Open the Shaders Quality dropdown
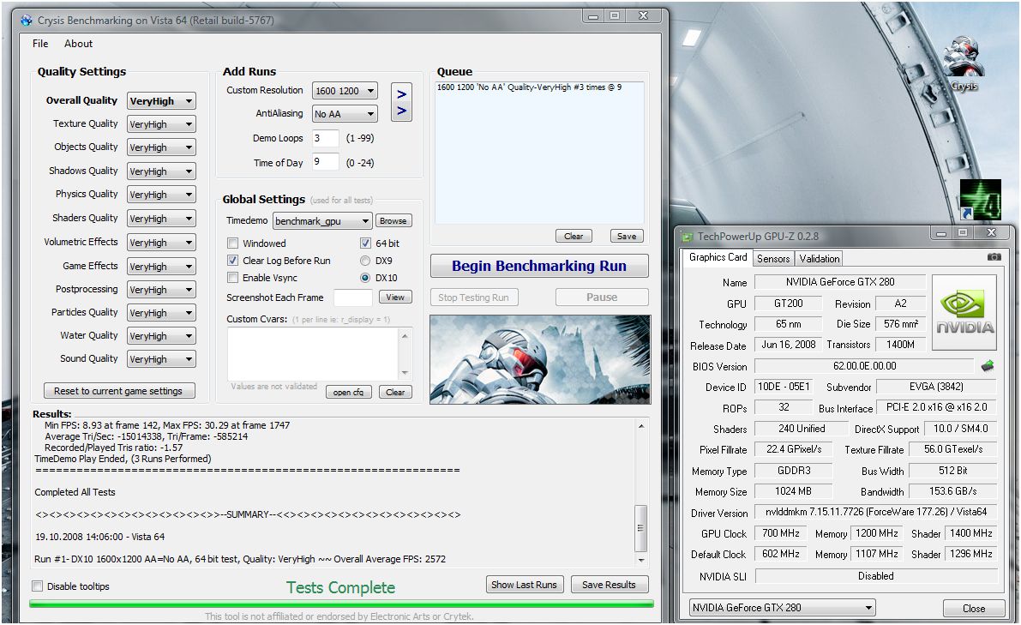Screen dimensions: 1021x625 point(161,218)
